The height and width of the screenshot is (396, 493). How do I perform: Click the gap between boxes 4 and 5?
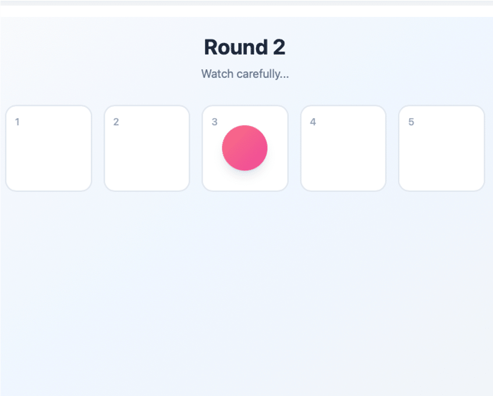(x=392, y=148)
